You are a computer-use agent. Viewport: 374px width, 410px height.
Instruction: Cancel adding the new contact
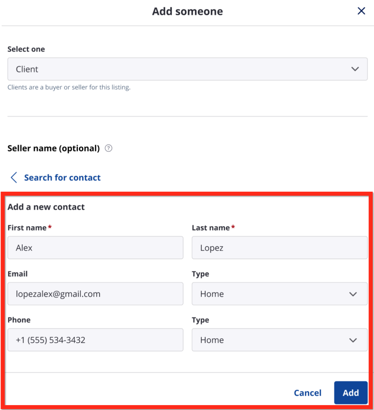(307, 393)
